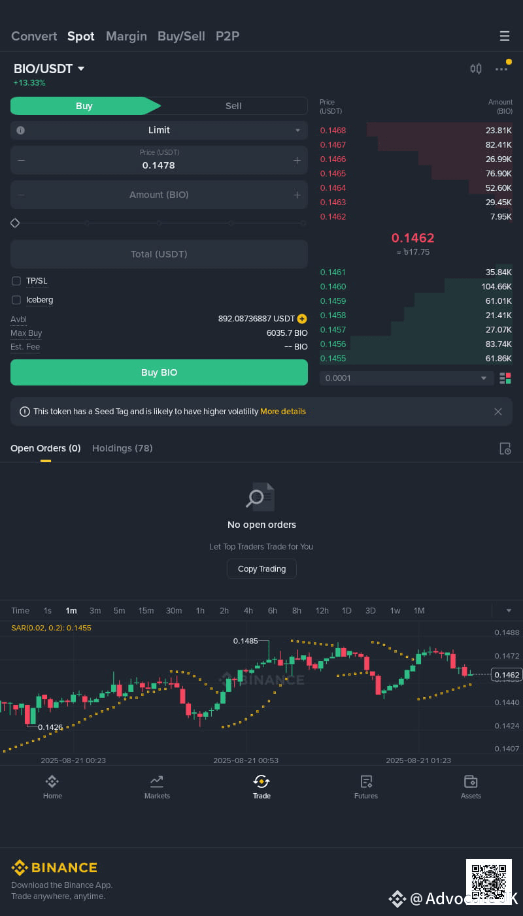Viewport: 523px width, 916px height.
Task: Click the slider's last 100% marker
Action: pos(303,223)
